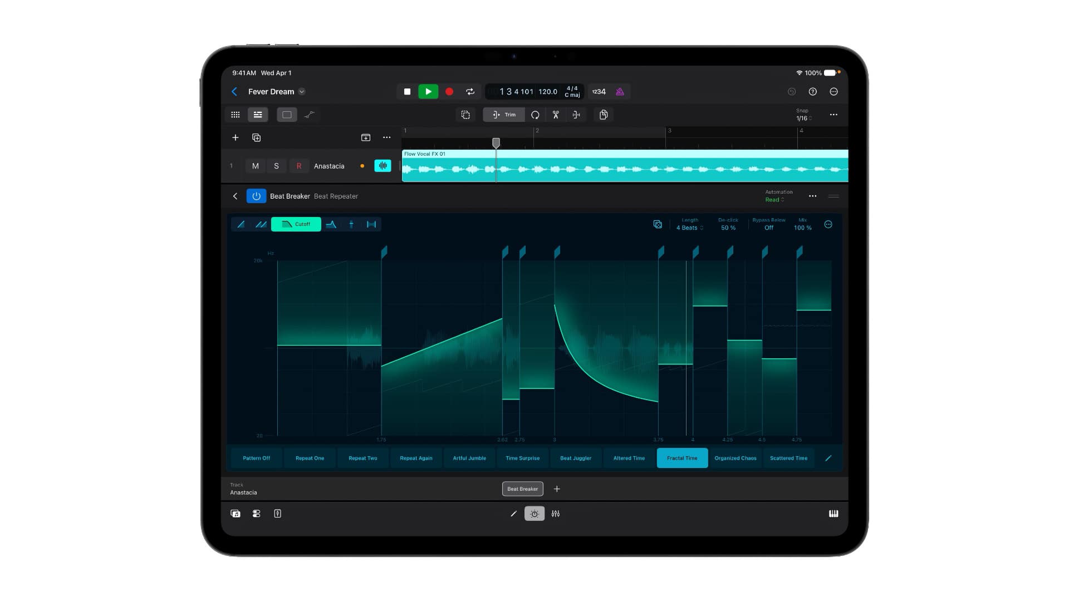This screenshot has height=601, width=1069.
Task: Select the tracks list view button
Action: 258,115
